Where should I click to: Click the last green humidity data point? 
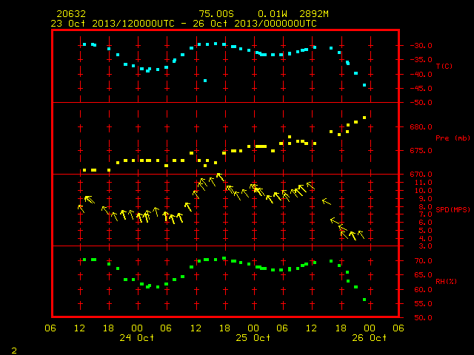[364, 300]
